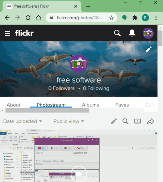Click the green extension icon

click(x=124, y=18)
